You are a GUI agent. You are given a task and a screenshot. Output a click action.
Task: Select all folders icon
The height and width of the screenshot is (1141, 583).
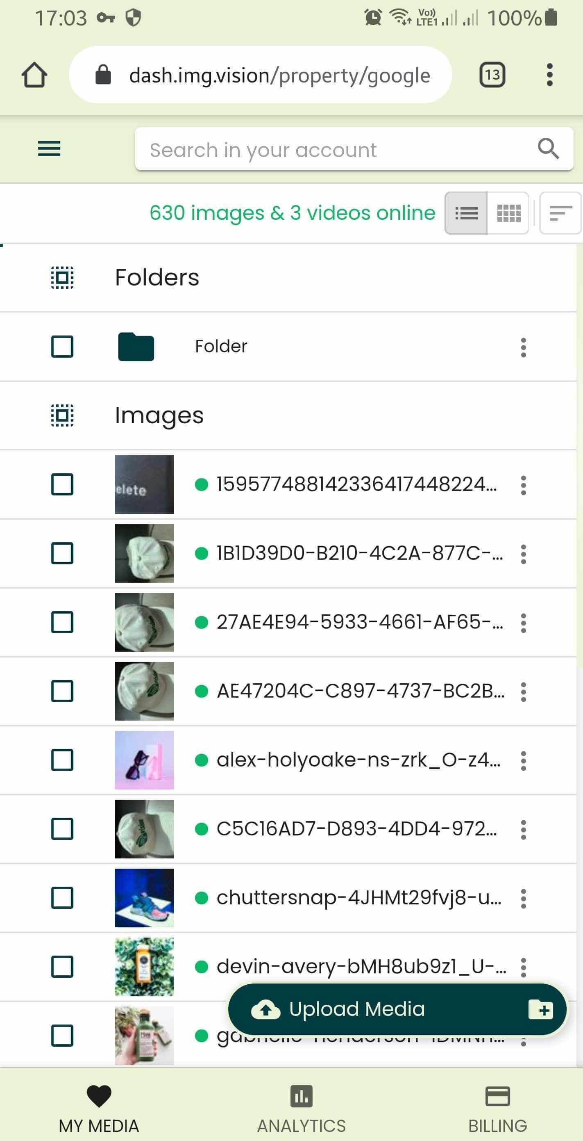[x=62, y=278]
